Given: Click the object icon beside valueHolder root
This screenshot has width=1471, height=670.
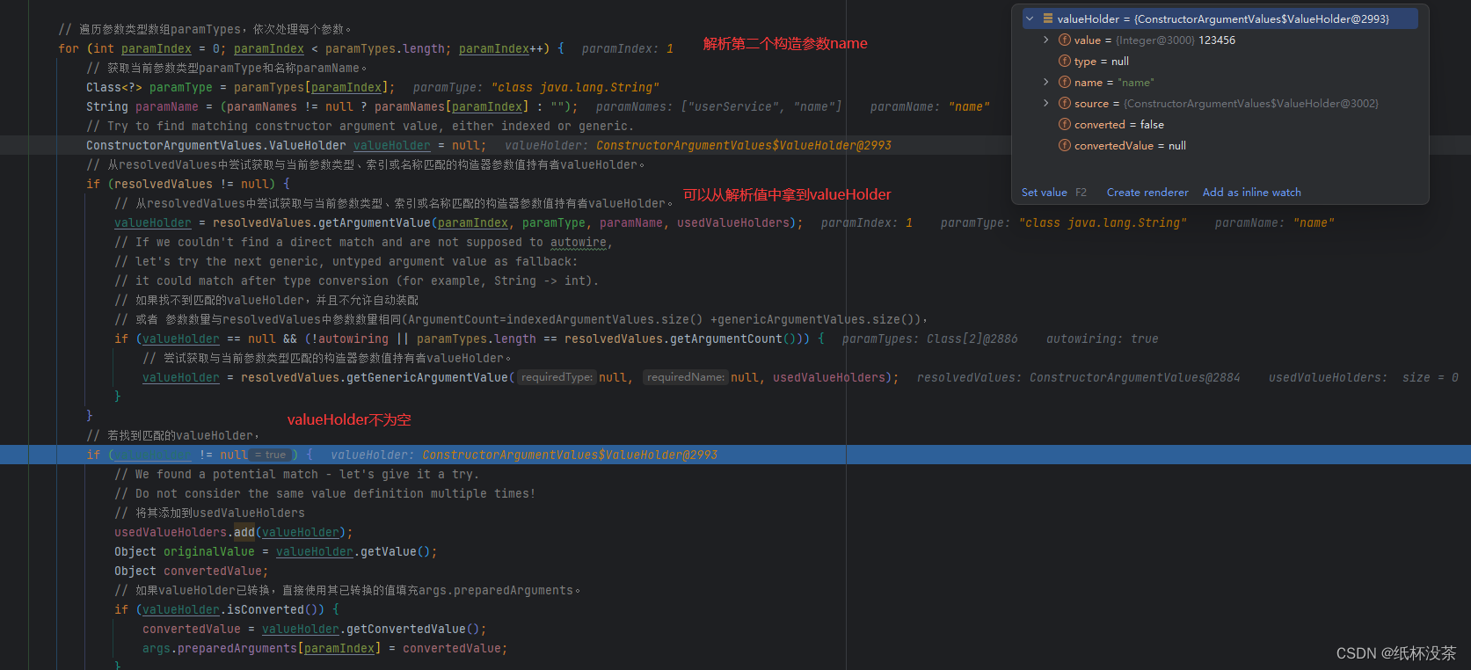Looking at the screenshot, I should click(1048, 18).
